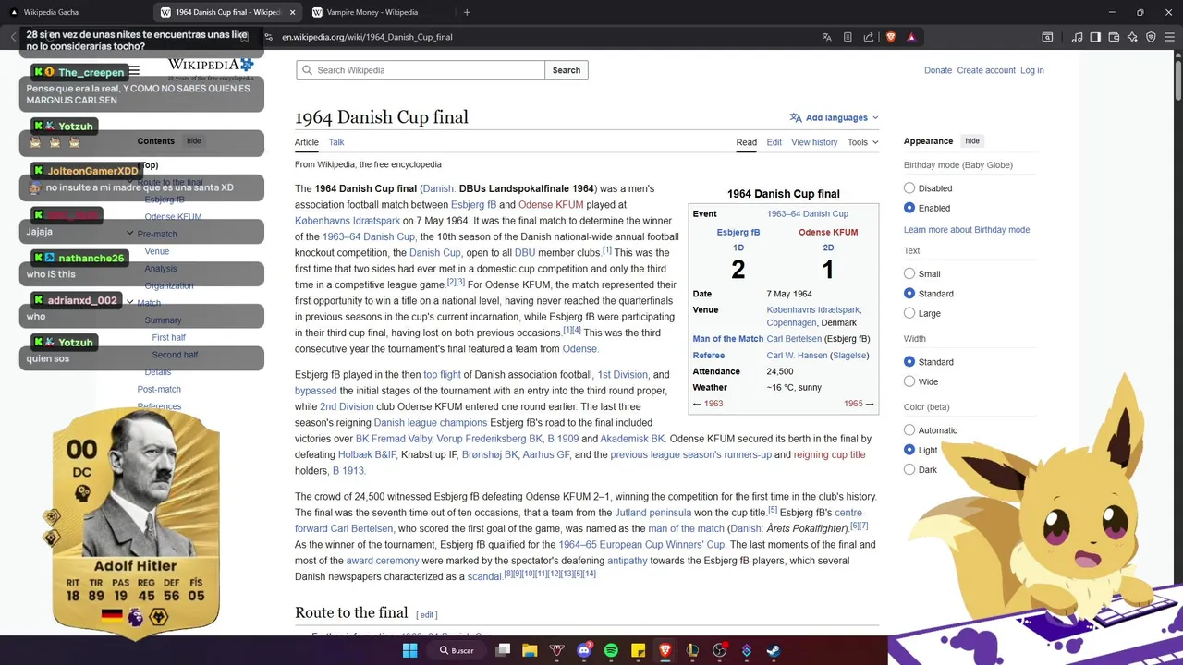1183x665 pixels.
Task: Set text size to Large
Action: point(909,313)
